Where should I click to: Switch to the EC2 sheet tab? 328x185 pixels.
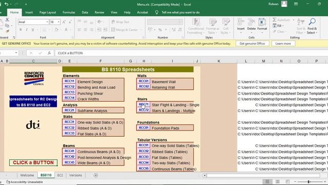tap(60, 175)
